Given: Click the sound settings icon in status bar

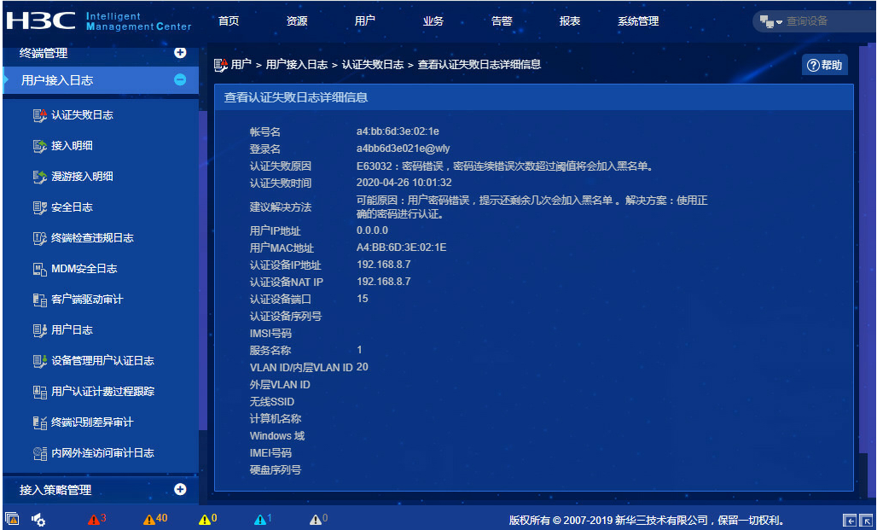Looking at the screenshot, I should pos(38,519).
